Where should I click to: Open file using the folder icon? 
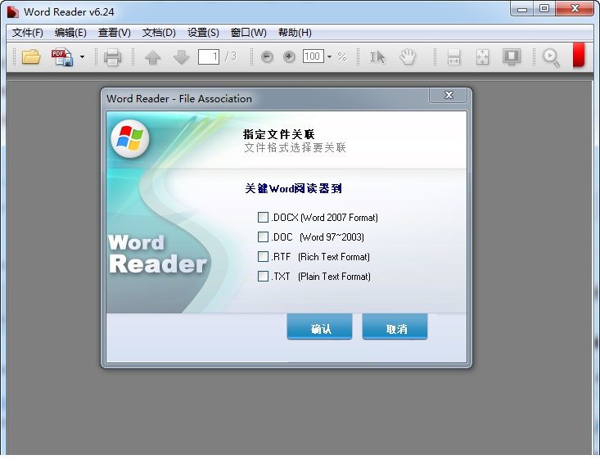point(31,57)
